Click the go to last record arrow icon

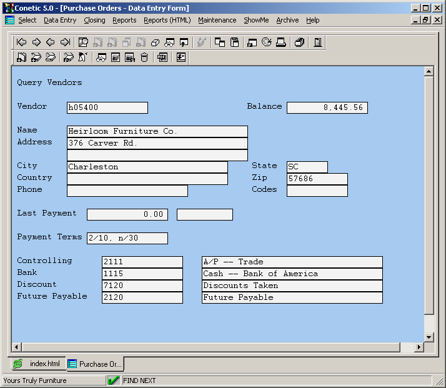click(x=65, y=42)
